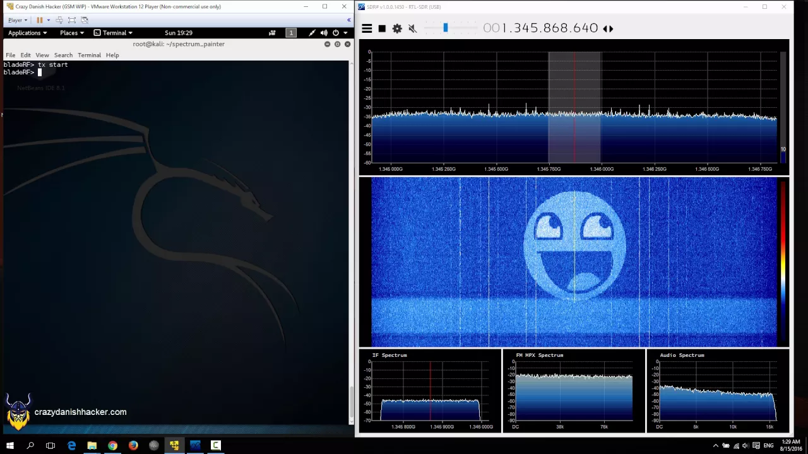The height and width of the screenshot is (454, 808).
Task: Adjust the SDR# volume slider
Action: [446, 28]
